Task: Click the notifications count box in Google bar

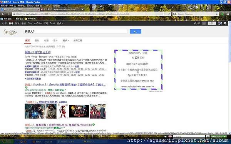Action: [x=204, y=23]
